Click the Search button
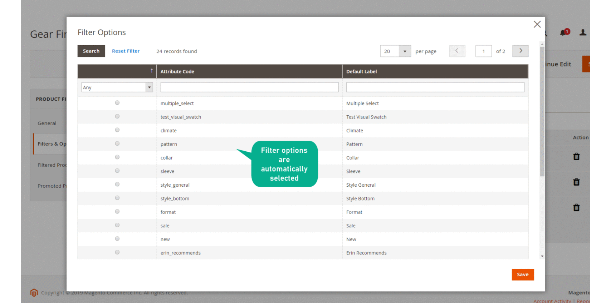 (x=91, y=51)
